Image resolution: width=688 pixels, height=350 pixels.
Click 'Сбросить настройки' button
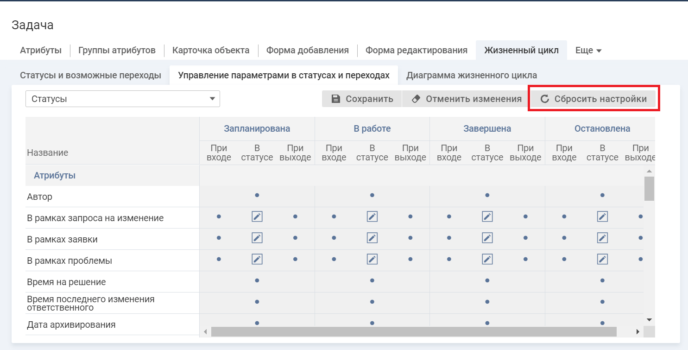click(x=593, y=99)
